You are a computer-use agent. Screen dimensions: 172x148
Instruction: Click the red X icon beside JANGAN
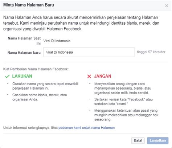coord(89,76)
